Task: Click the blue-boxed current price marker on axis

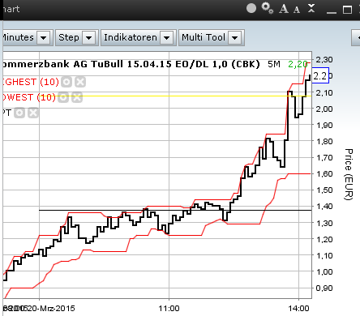Action: (x=320, y=75)
